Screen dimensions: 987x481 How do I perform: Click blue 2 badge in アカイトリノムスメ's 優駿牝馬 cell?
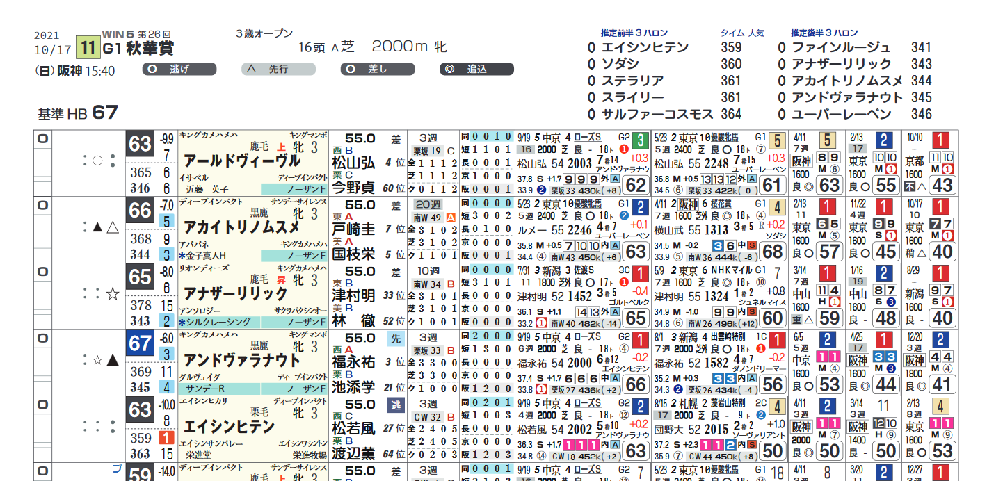click(640, 206)
